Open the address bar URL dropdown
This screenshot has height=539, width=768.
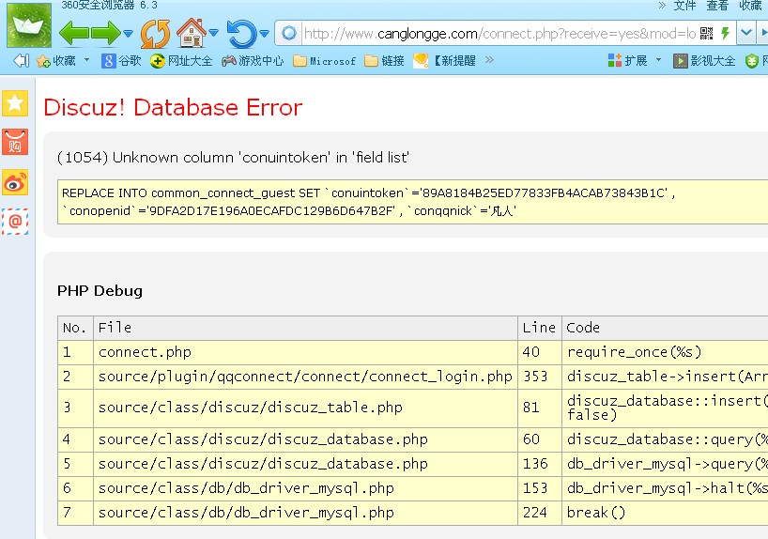(745, 34)
